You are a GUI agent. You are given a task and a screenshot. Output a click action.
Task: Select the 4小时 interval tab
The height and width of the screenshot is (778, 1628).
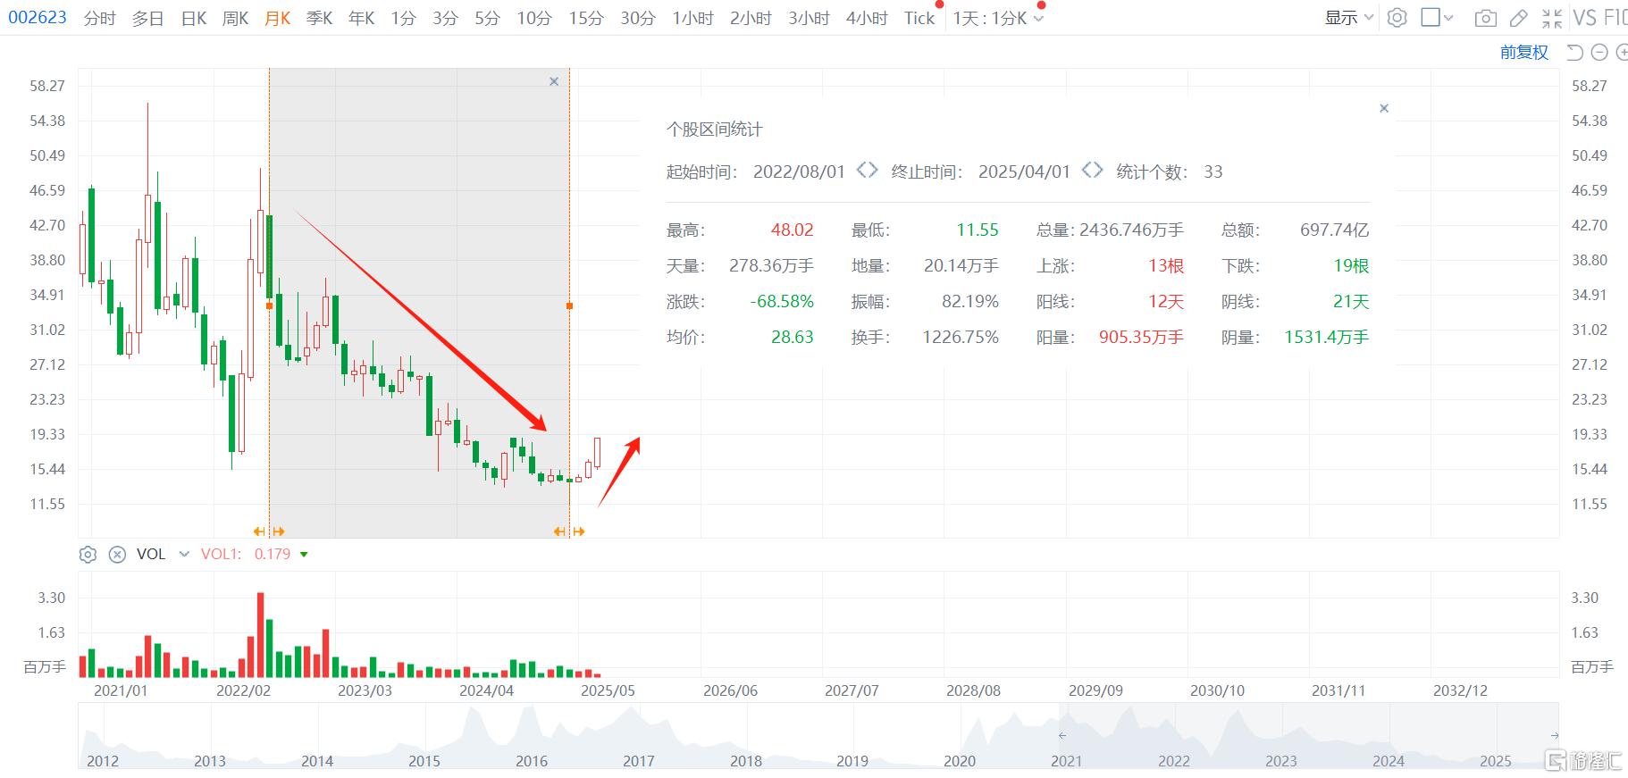(867, 19)
